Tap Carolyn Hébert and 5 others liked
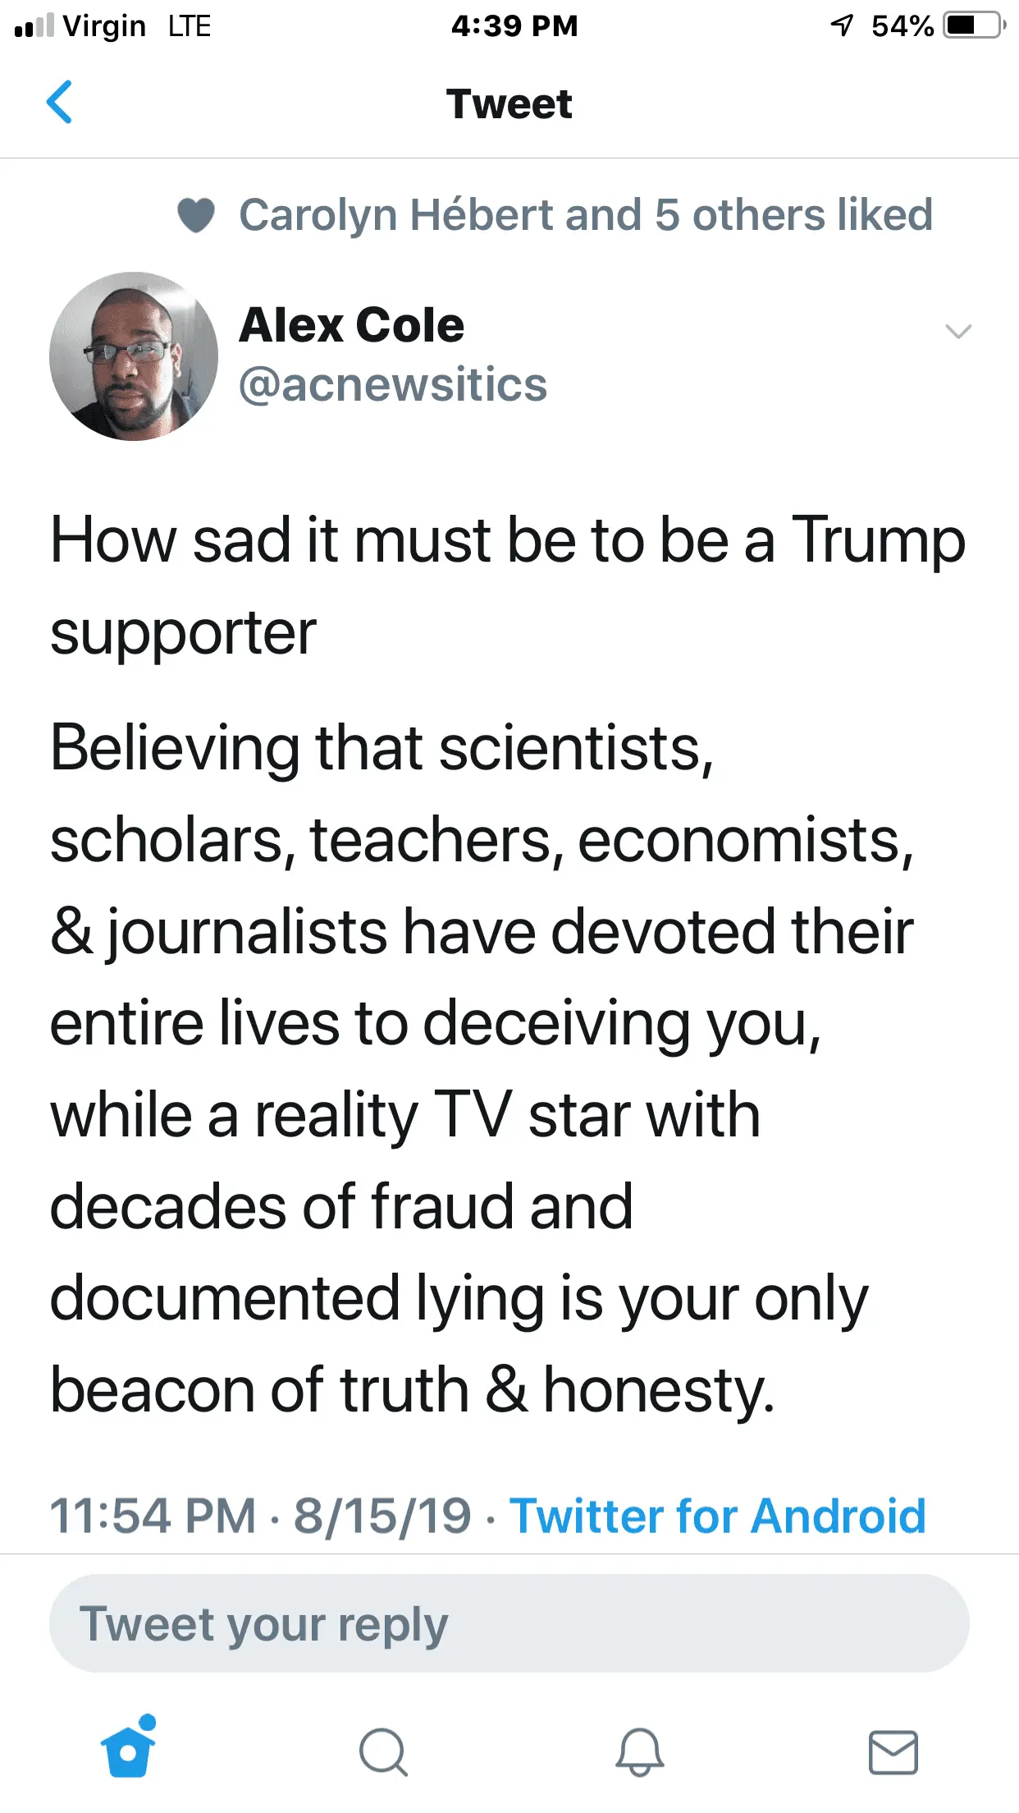This screenshot has width=1019, height=1813. coord(585,215)
